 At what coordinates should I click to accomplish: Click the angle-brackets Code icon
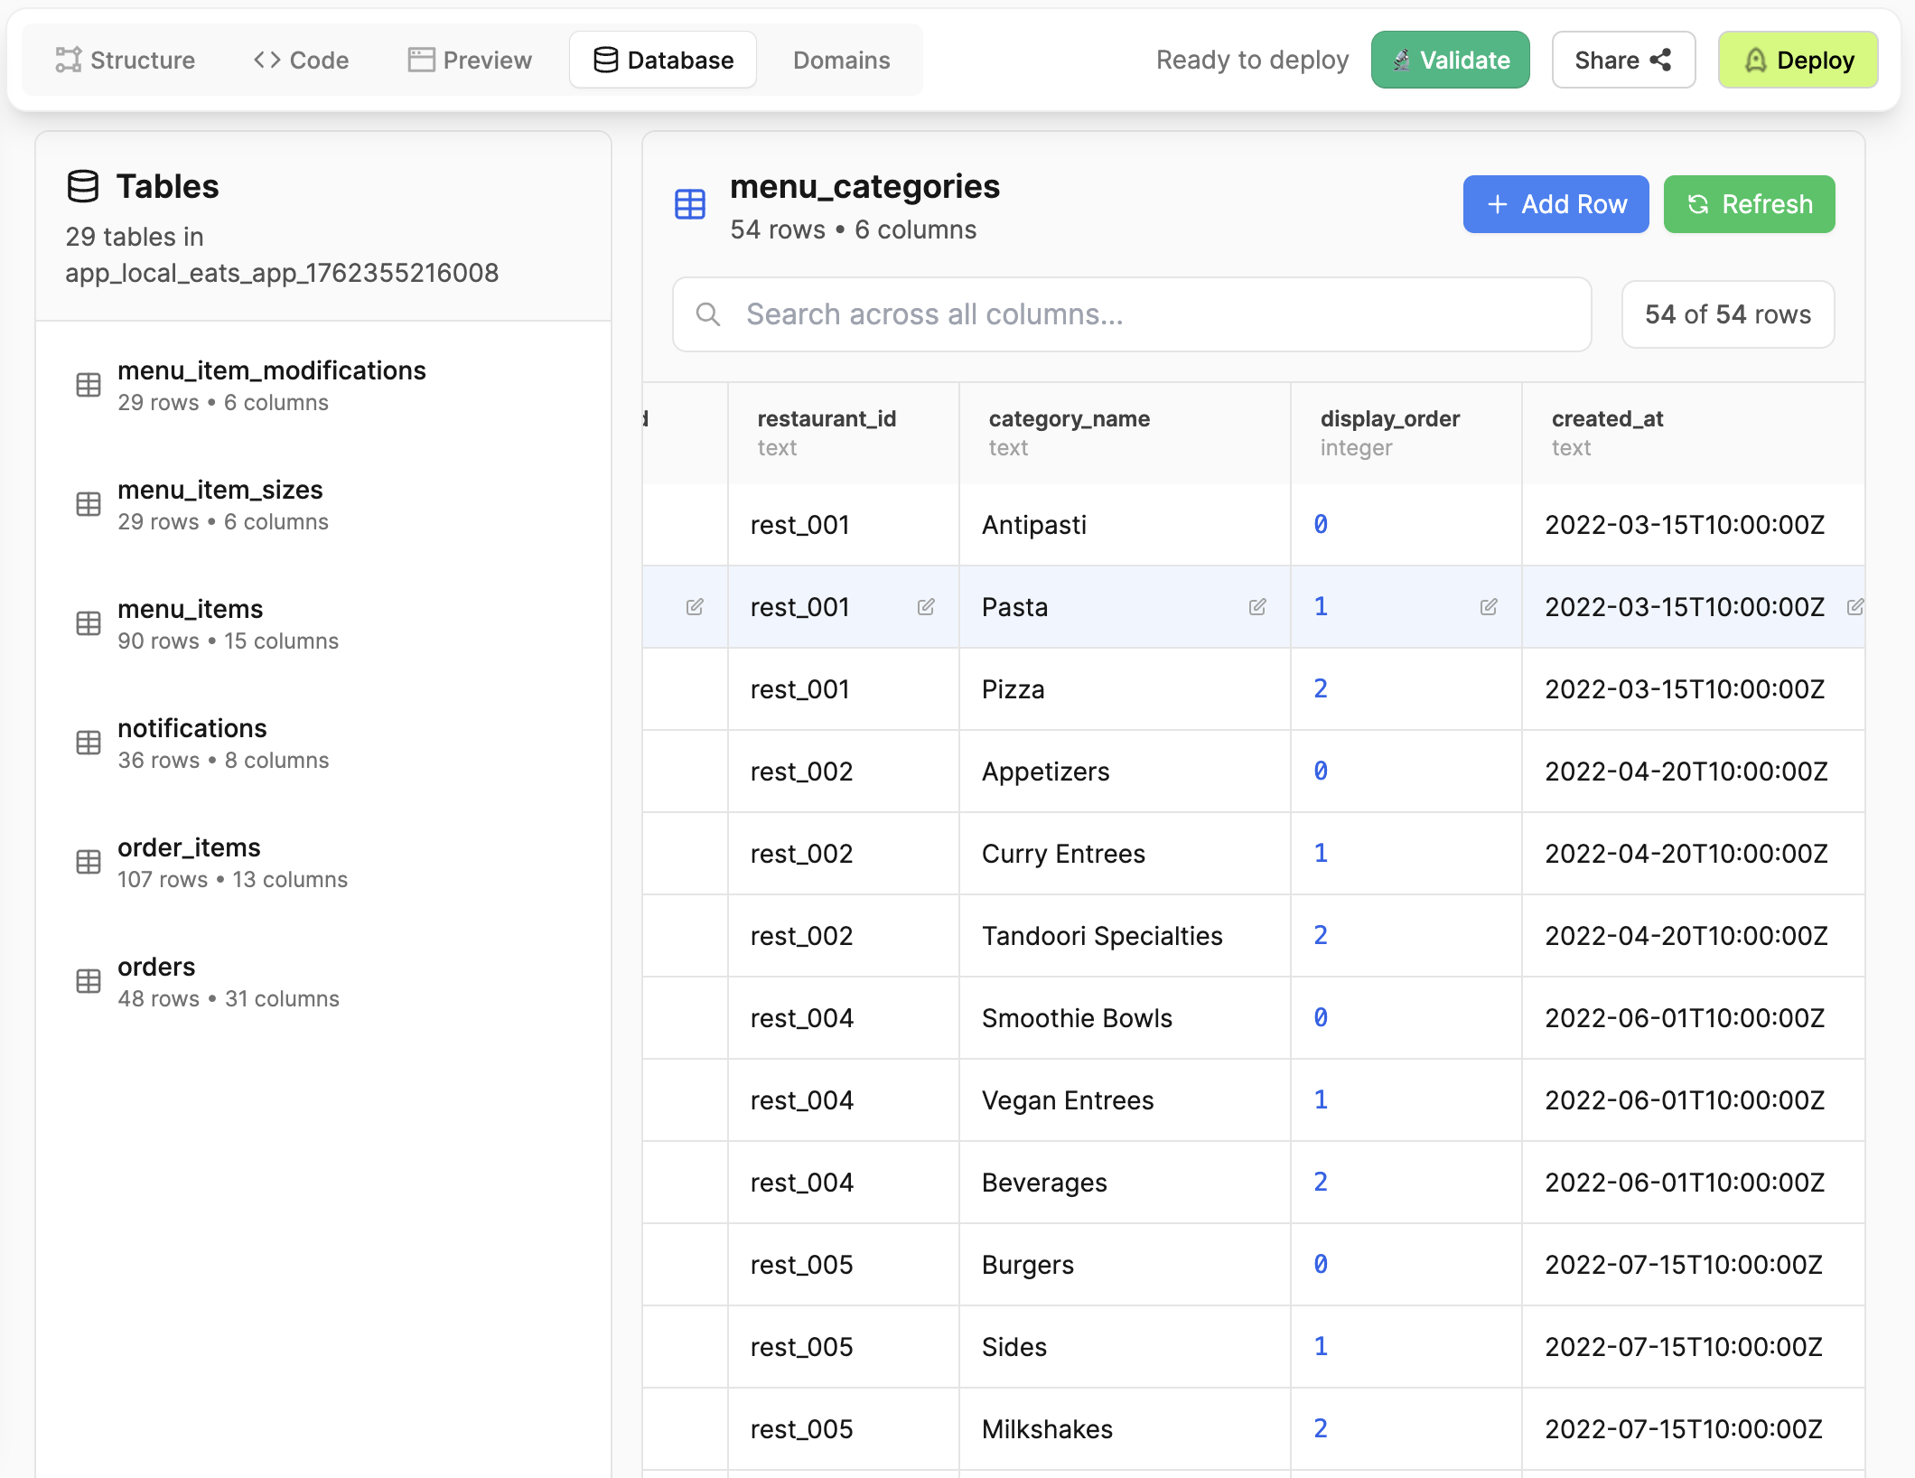[x=266, y=60]
